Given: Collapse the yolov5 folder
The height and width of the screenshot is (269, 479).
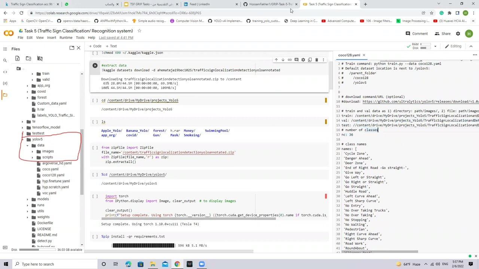Looking at the screenshot, I should [x=22, y=139].
